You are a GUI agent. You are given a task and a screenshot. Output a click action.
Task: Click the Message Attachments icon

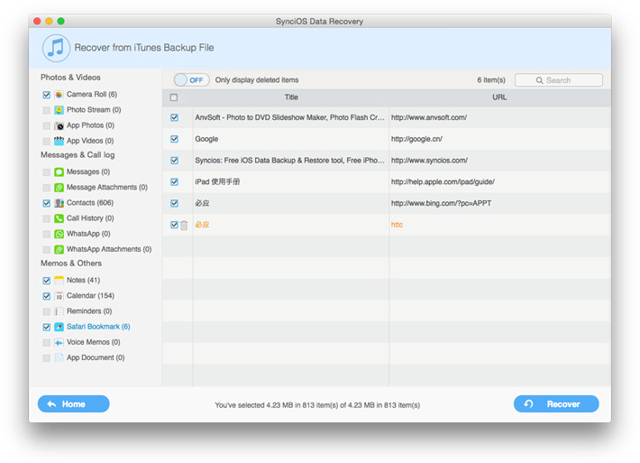[59, 188]
